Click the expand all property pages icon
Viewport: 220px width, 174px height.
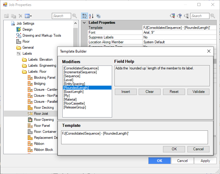[98, 16]
